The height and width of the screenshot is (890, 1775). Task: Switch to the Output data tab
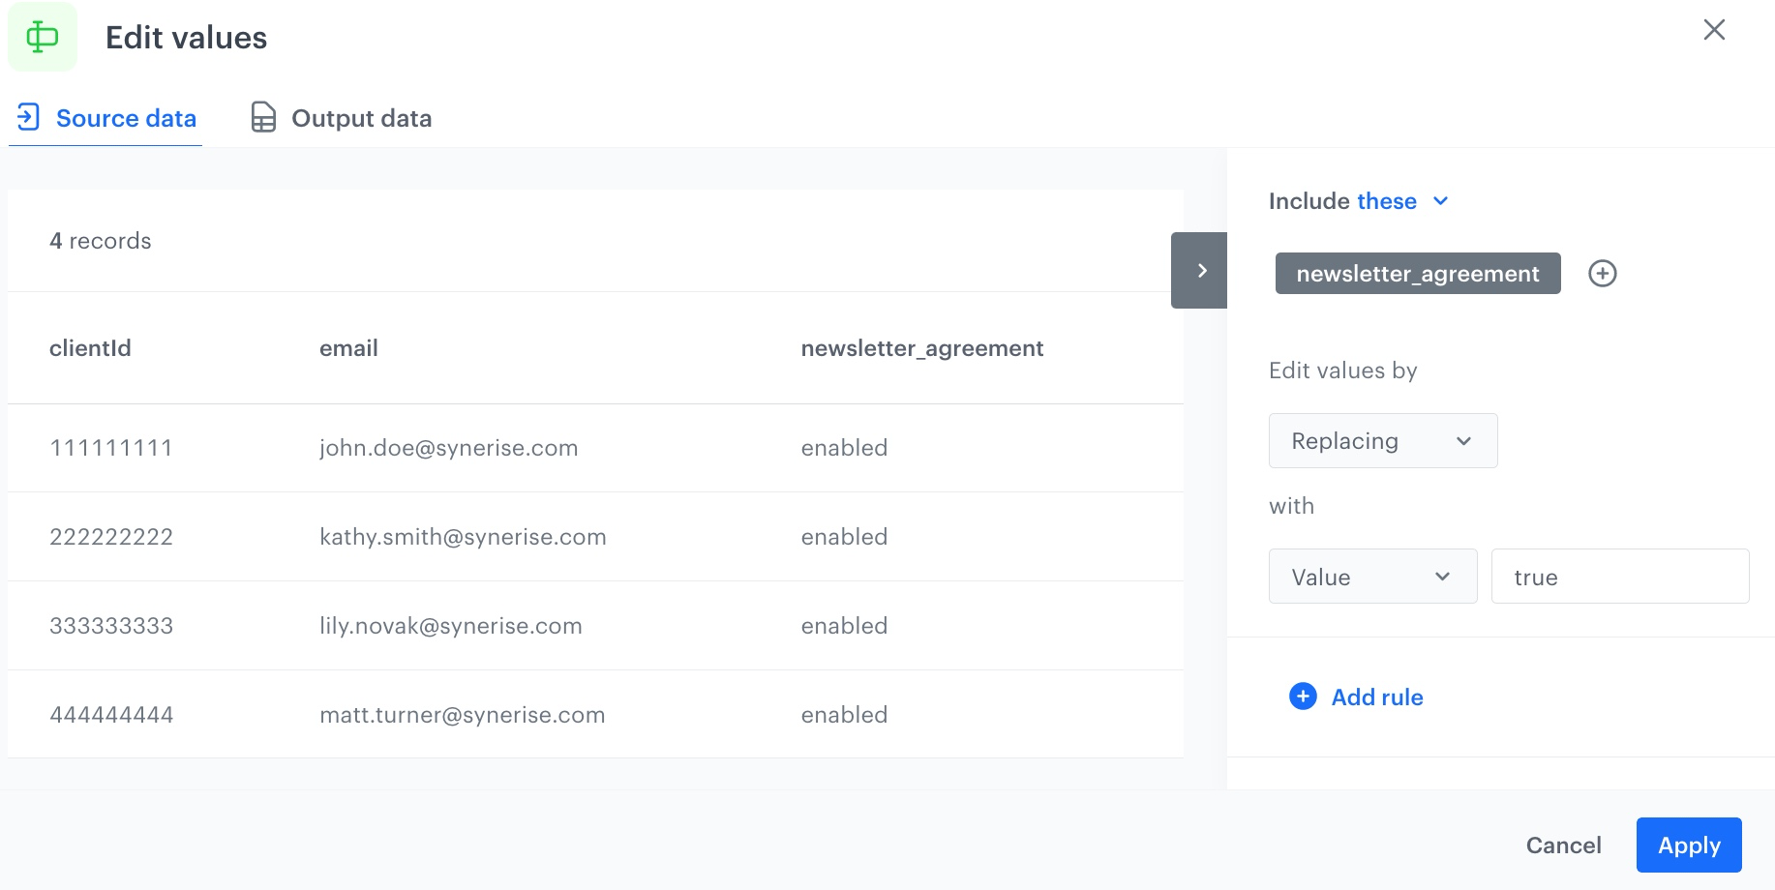pos(360,118)
